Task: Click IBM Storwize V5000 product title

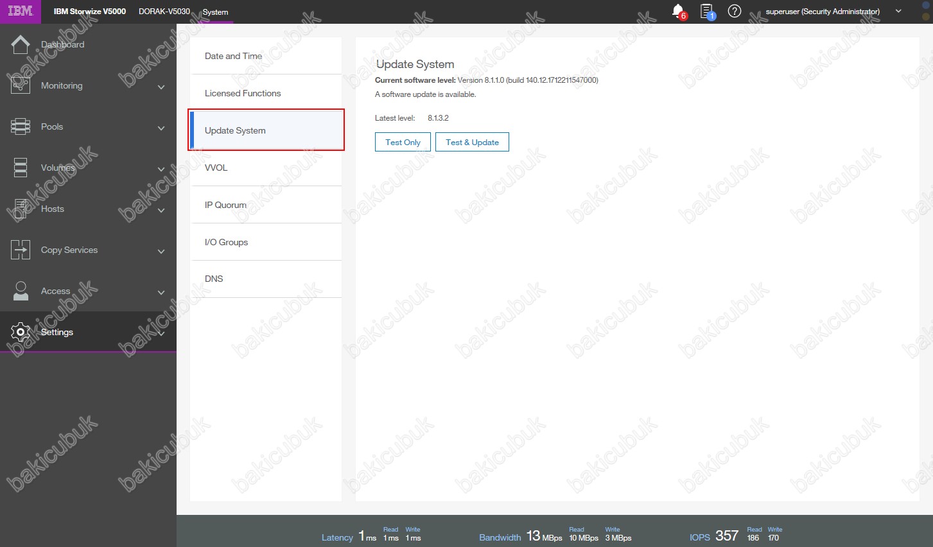Action: point(90,11)
